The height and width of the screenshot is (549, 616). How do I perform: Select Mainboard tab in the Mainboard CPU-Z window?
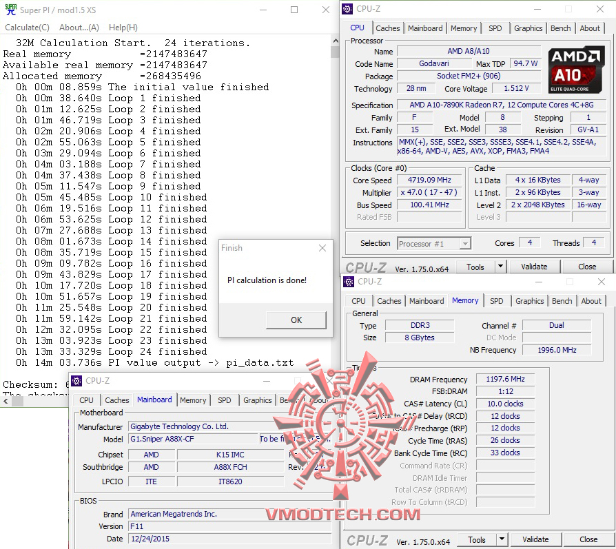154,400
